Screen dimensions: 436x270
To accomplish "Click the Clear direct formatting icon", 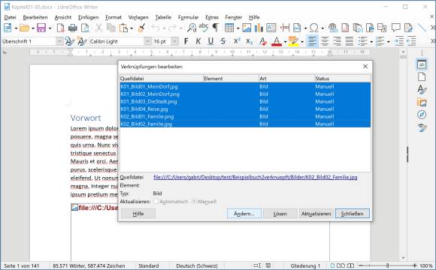I will (263, 41).
